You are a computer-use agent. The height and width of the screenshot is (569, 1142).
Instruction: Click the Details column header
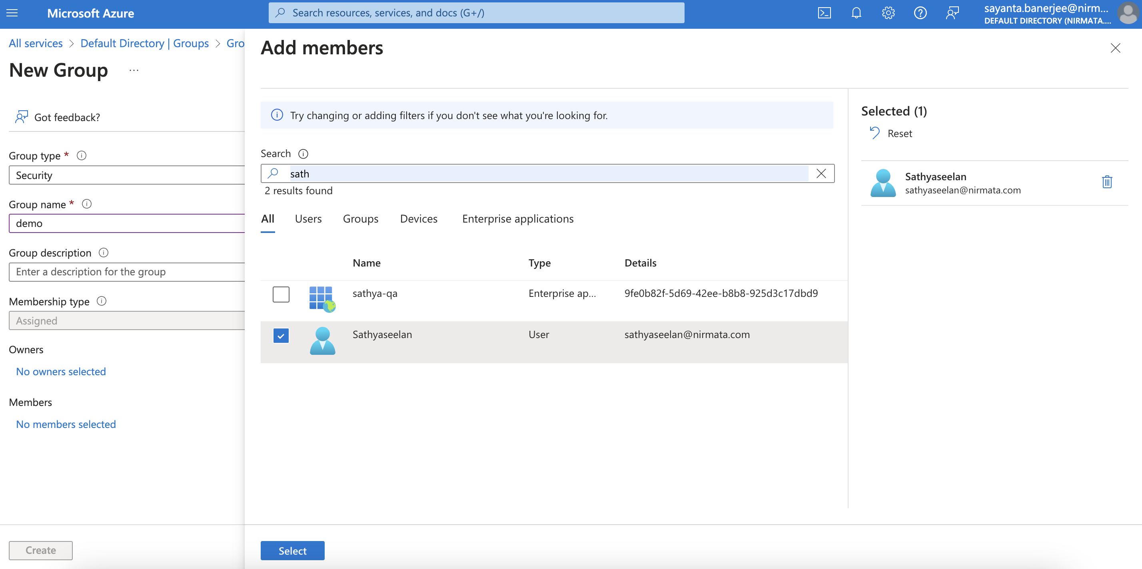(x=640, y=263)
